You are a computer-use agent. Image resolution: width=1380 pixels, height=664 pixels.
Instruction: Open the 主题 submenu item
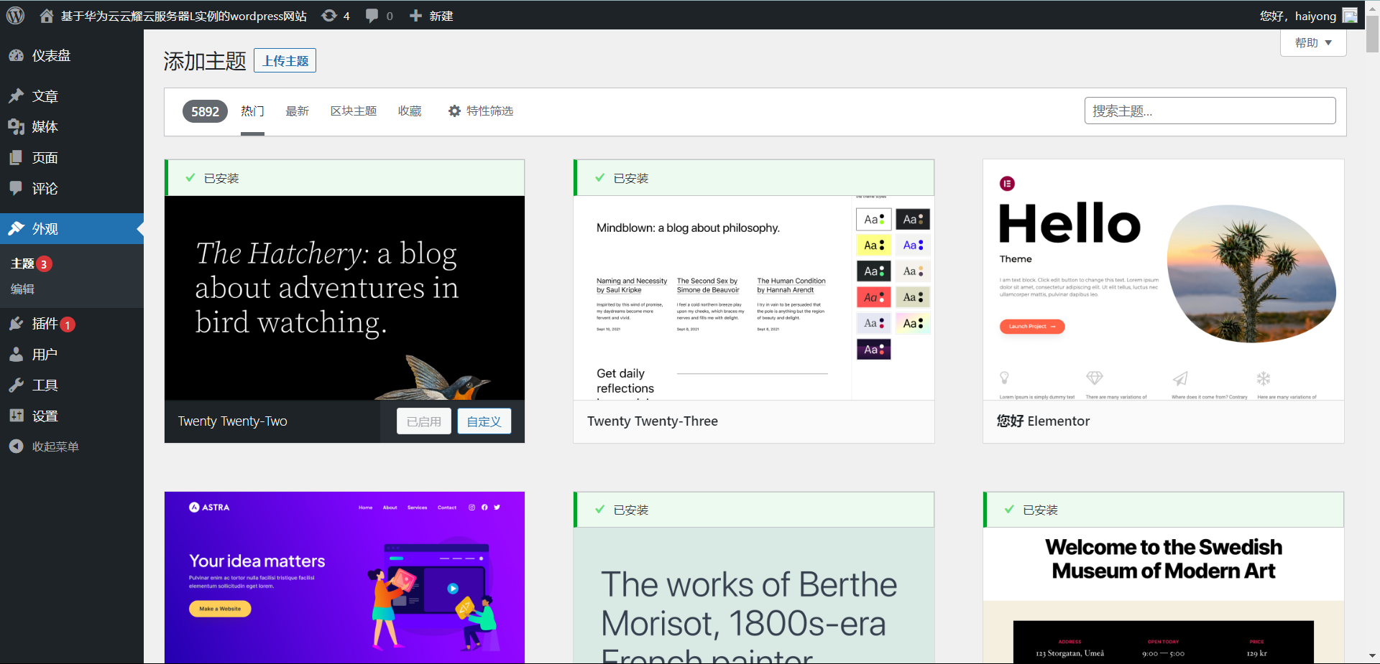pos(23,263)
